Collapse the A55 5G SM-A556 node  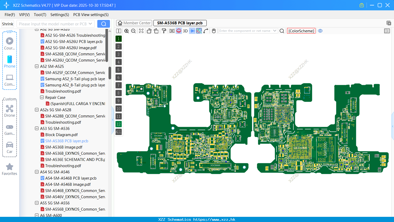click(x=37, y=203)
